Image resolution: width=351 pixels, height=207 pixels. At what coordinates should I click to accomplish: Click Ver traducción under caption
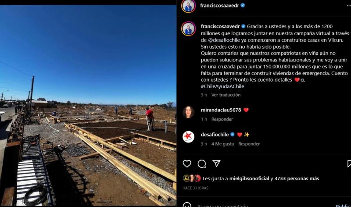(226, 95)
